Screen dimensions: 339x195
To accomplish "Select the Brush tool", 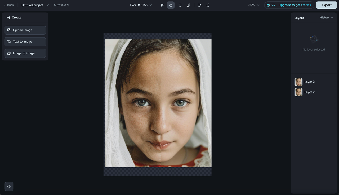I will 188,5.
